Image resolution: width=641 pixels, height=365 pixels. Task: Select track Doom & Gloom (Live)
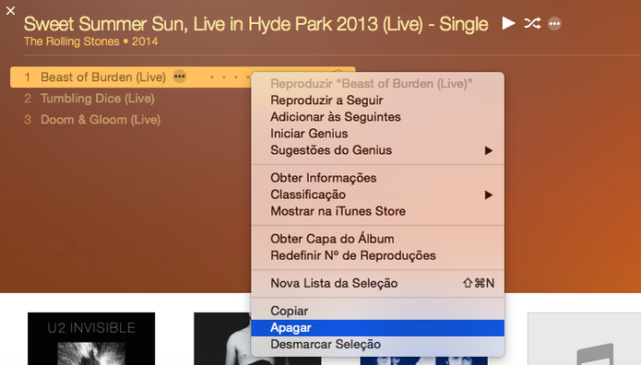(101, 120)
